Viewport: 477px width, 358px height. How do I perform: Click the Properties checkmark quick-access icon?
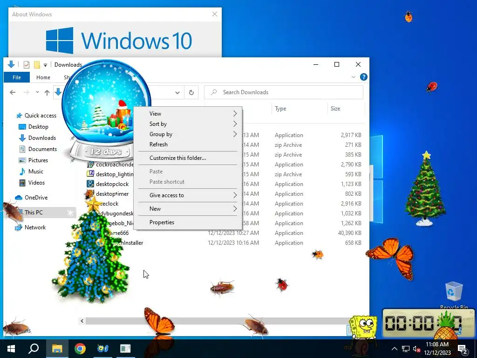click(x=27, y=64)
